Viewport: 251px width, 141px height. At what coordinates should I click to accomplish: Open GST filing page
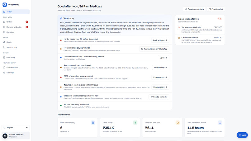(16, 58)
